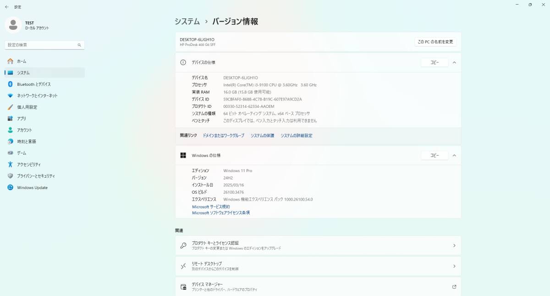Screen dimensions: 550x296
Task: Open 時刻と言語 settings page
Action: point(44,141)
